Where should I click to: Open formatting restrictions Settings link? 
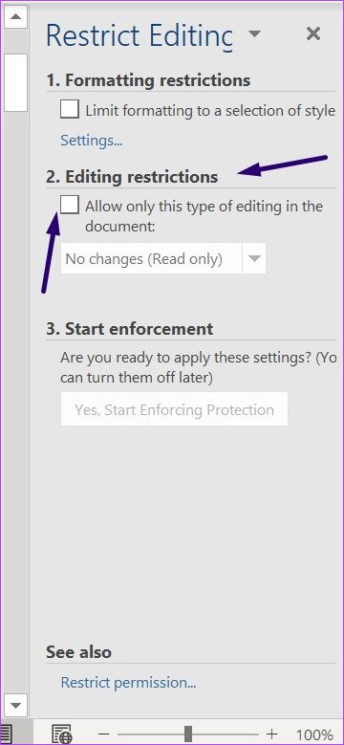pyautogui.click(x=91, y=141)
